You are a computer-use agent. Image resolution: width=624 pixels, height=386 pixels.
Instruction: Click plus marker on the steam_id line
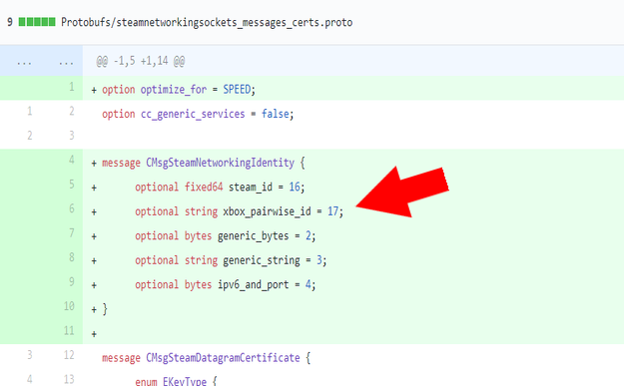pos(94,188)
